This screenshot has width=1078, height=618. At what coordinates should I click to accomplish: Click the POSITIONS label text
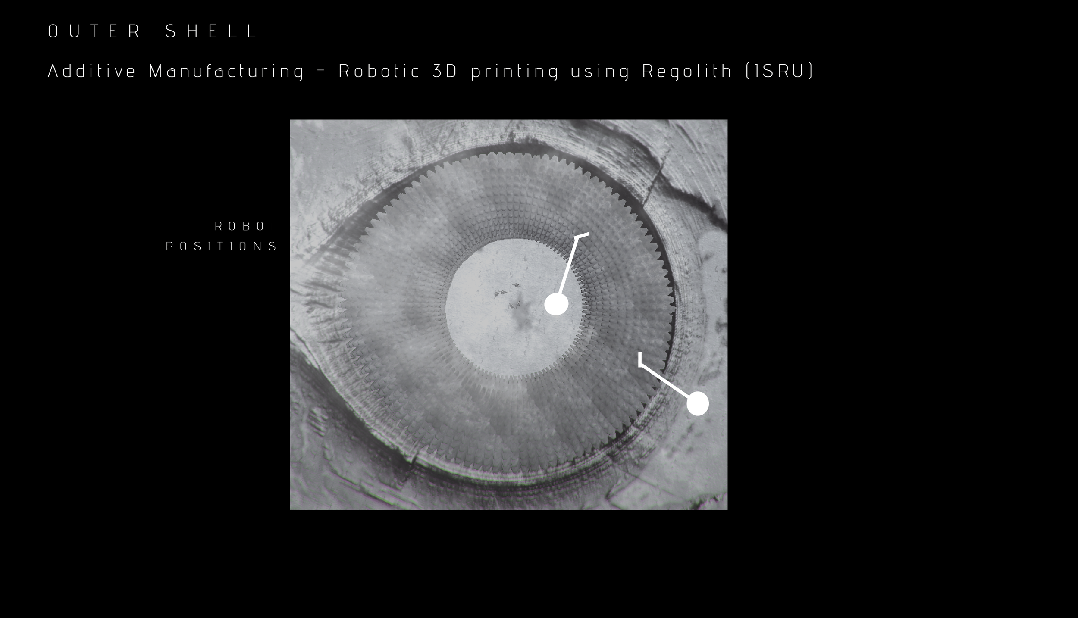tap(222, 246)
